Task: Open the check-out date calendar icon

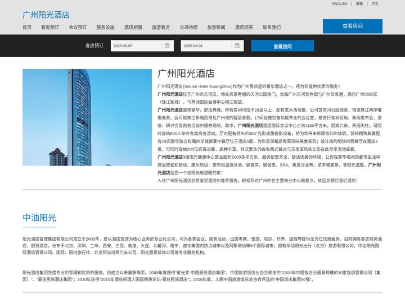Action: pos(237,45)
